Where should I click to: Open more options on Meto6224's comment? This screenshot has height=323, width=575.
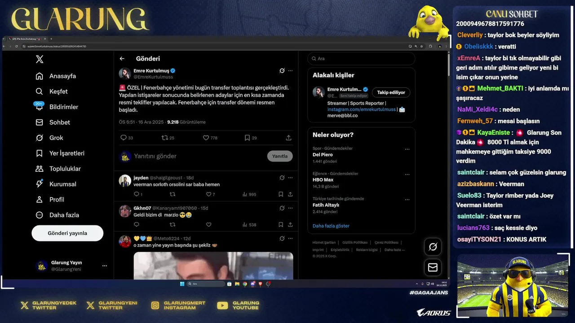290,238
